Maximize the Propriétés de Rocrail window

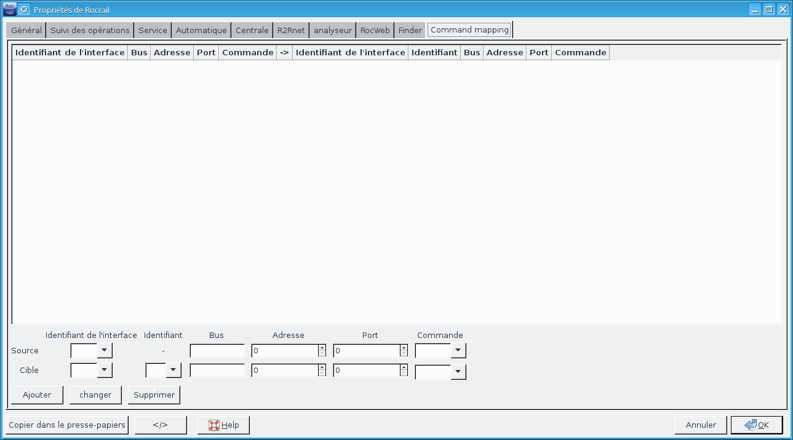(x=768, y=10)
